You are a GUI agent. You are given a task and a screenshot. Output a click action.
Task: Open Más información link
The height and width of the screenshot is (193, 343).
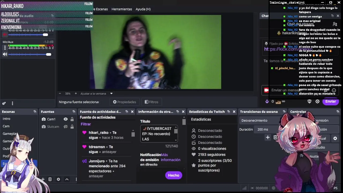(170, 157)
